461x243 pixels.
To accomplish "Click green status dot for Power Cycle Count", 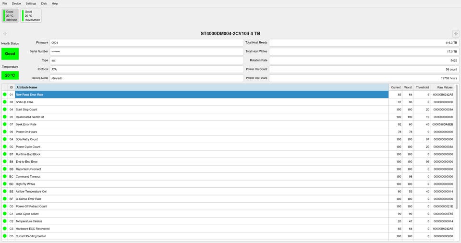I will pos(5,146).
